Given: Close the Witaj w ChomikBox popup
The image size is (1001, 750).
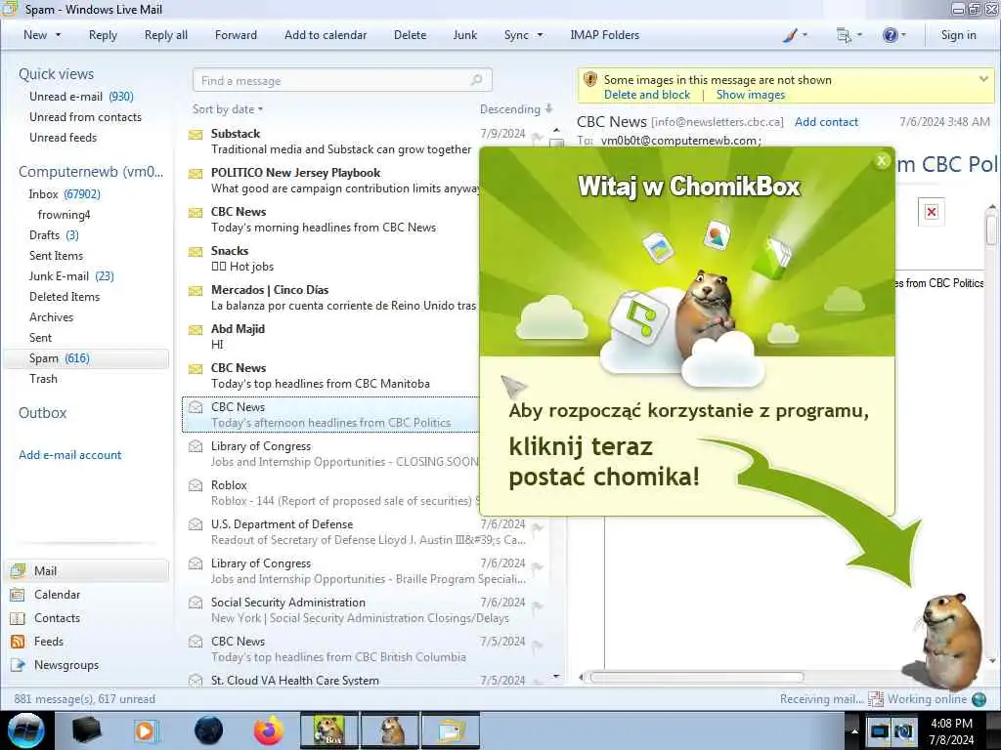Looking at the screenshot, I should (882, 161).
